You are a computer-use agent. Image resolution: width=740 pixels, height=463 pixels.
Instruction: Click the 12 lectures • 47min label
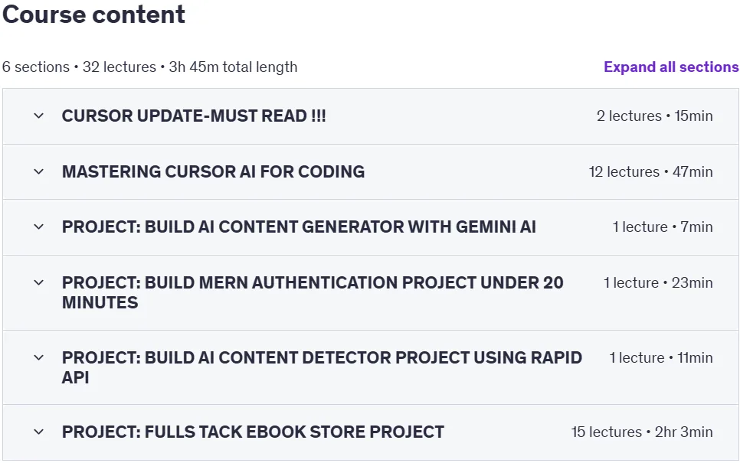[x=651, y=171]
